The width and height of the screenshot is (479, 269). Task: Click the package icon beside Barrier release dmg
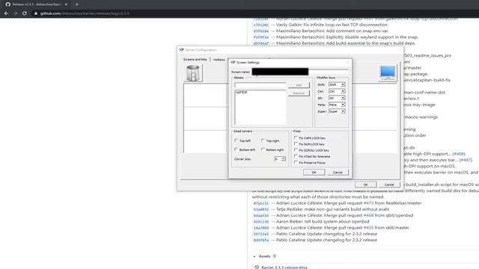[257, 268]
